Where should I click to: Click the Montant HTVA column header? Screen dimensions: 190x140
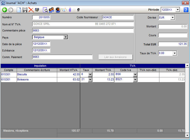(x=68, y=70)
